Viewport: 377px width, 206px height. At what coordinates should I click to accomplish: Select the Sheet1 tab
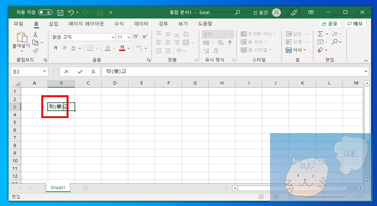(x=58, y=188)
